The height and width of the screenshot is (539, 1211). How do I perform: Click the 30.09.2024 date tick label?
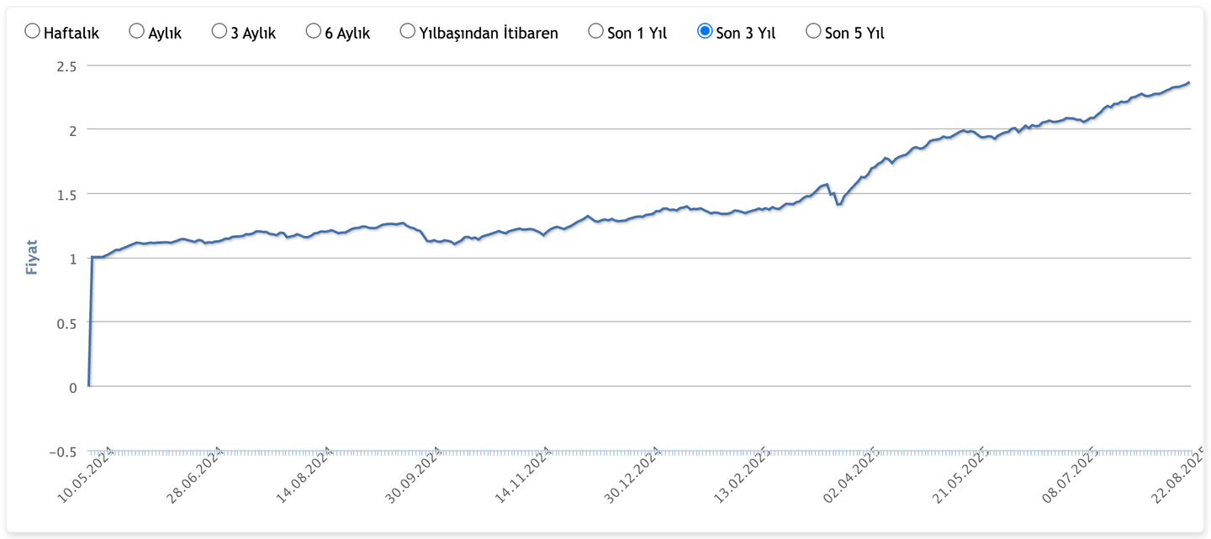[414, 474]
